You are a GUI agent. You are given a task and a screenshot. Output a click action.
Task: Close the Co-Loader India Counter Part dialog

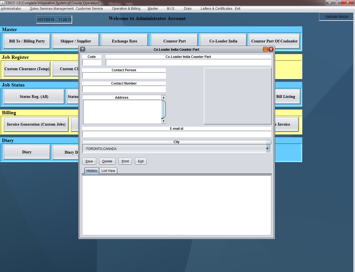(x=271, y=49)
